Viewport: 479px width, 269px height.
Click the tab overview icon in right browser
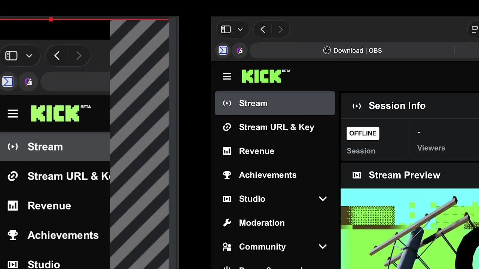click(475, 29)
